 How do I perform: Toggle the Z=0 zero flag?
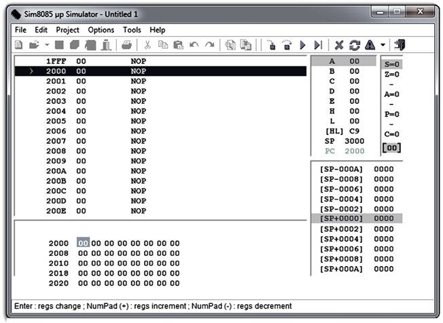392,75
